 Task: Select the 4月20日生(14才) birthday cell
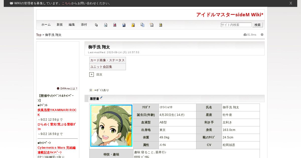(x=177, y=115)
